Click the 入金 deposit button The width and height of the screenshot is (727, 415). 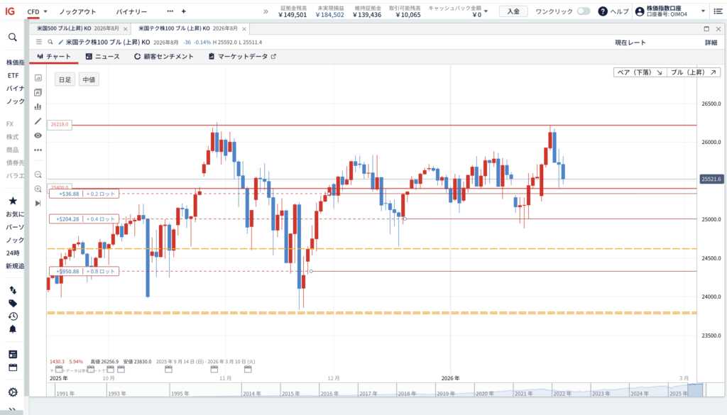[x=513, y=11]
